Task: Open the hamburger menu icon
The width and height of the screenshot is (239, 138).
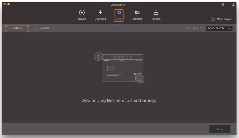Action: click(223, 5)
